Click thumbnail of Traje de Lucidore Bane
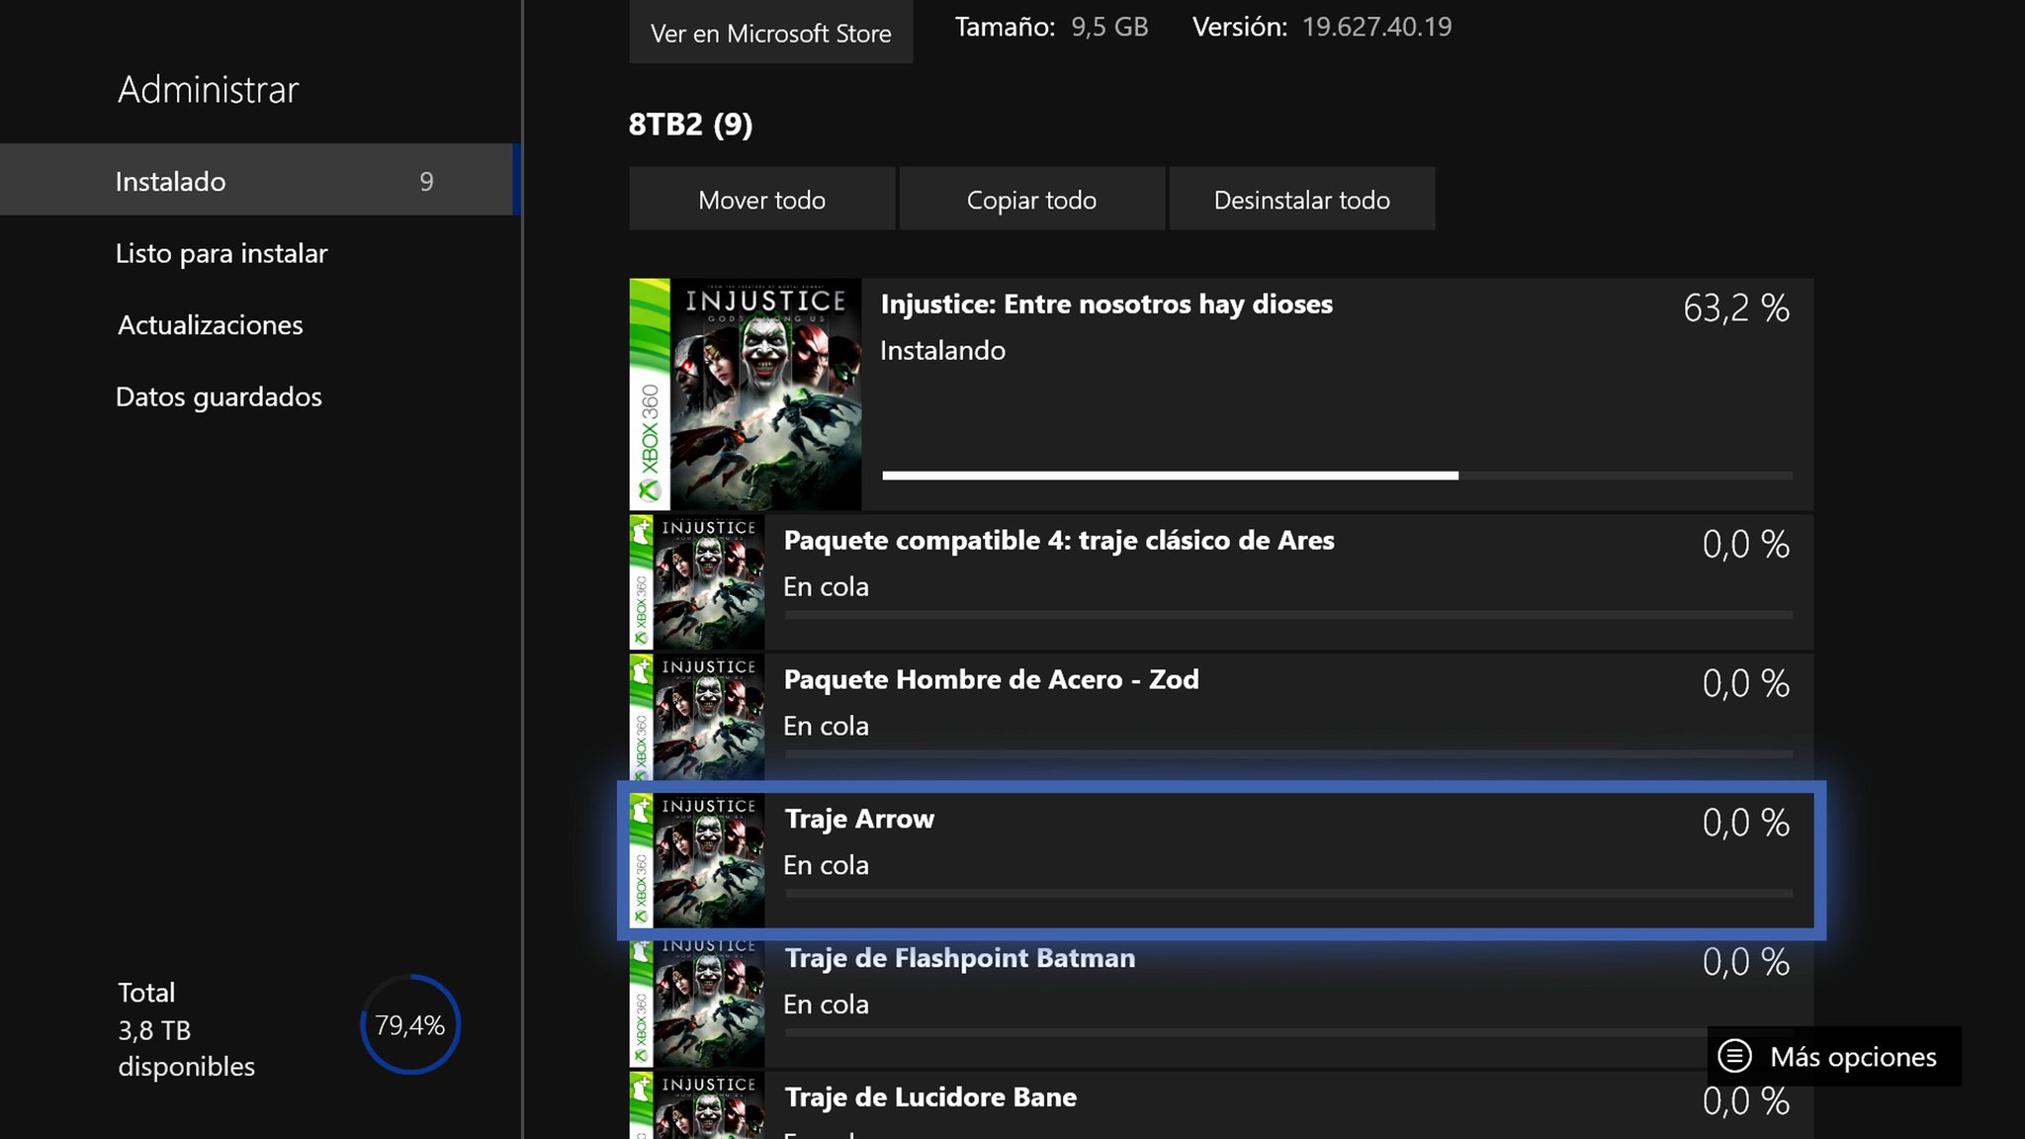Screen dimensions: 2025x1139 [696, 1105]
